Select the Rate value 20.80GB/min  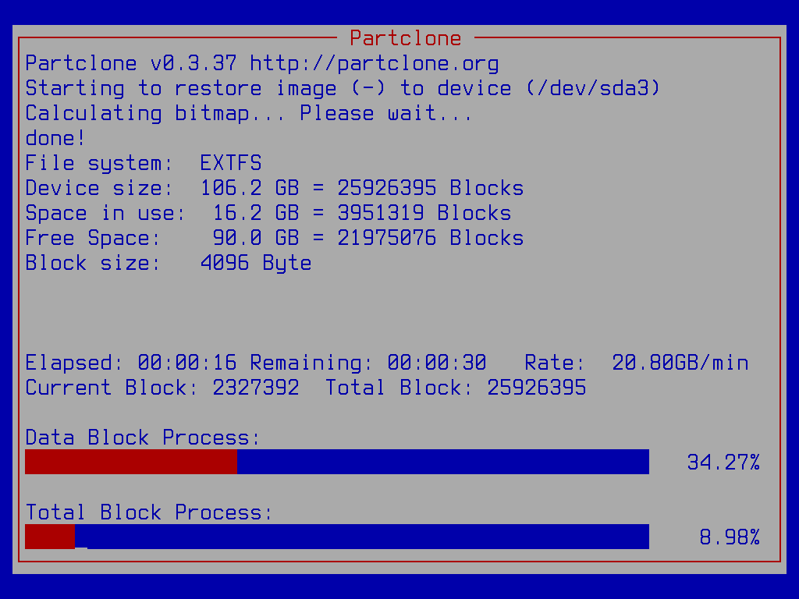(x=680, y=363)
